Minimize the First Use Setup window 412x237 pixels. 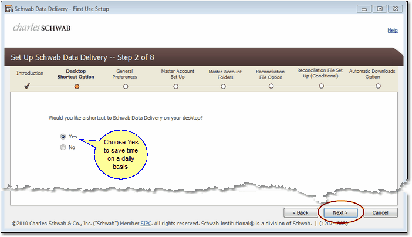pyautogui.click(x=364, y=9)
